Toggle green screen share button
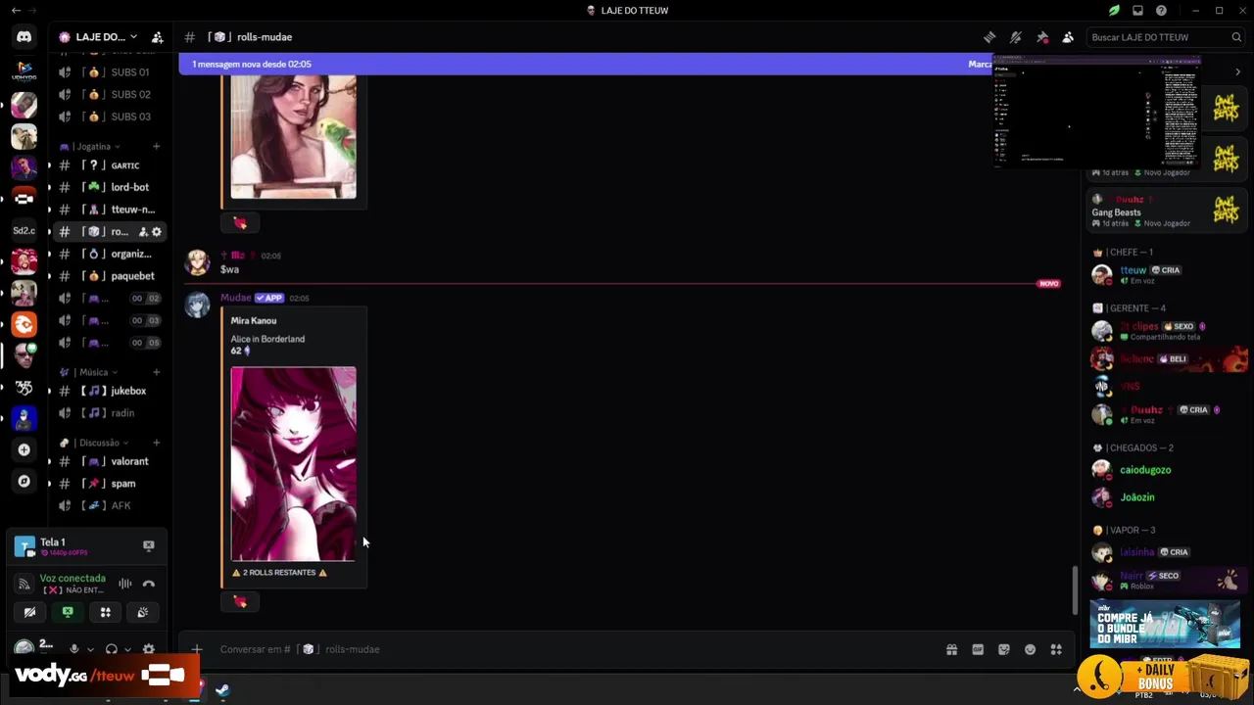 click(x=68, y=612)
